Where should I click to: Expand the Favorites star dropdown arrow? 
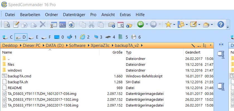point(174,24)
